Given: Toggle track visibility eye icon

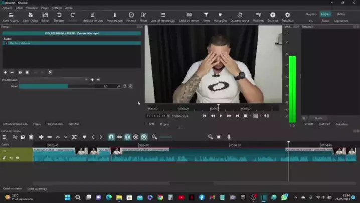Looking at the screenshot, I should pos(18,158).
